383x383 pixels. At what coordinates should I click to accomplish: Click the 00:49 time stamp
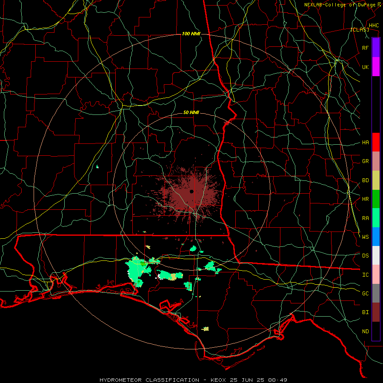277,380
